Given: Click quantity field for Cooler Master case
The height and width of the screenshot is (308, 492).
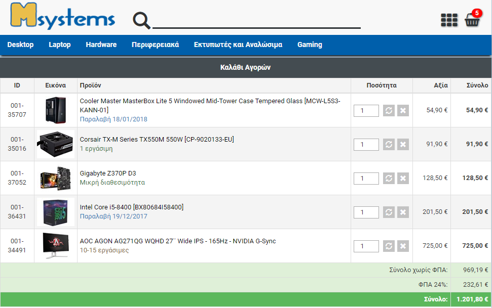Looking at the screenshot, I should (366, 111).
